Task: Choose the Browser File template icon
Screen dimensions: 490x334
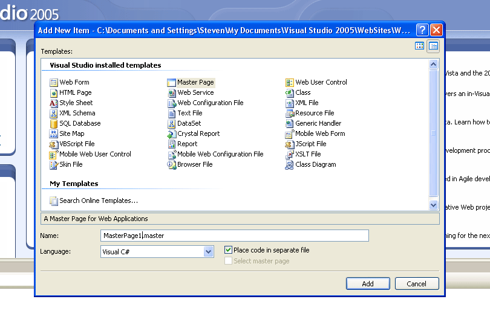Action: (x=172, y=165)
